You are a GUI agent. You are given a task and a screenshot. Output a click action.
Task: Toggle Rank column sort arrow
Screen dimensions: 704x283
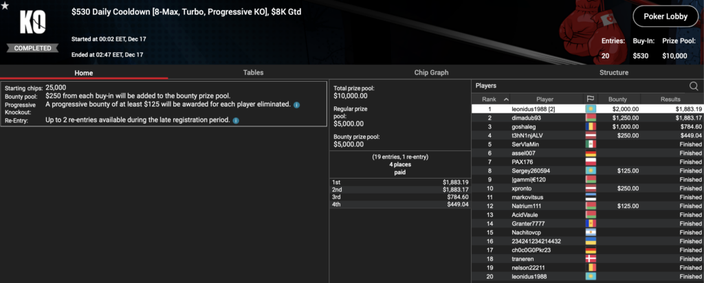click(506, 99)
